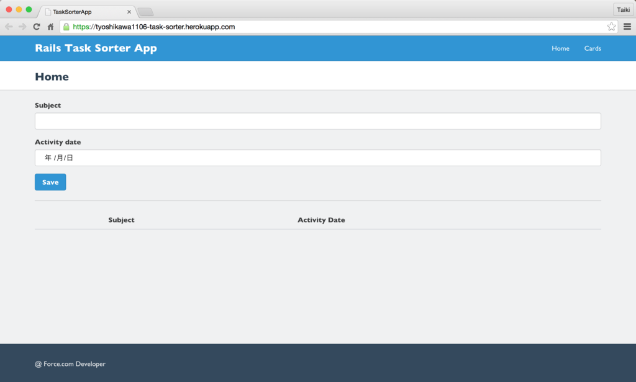Close the TaskSorterApp tab
Viewport: 636px width, 382px height.
coord(129,11)
